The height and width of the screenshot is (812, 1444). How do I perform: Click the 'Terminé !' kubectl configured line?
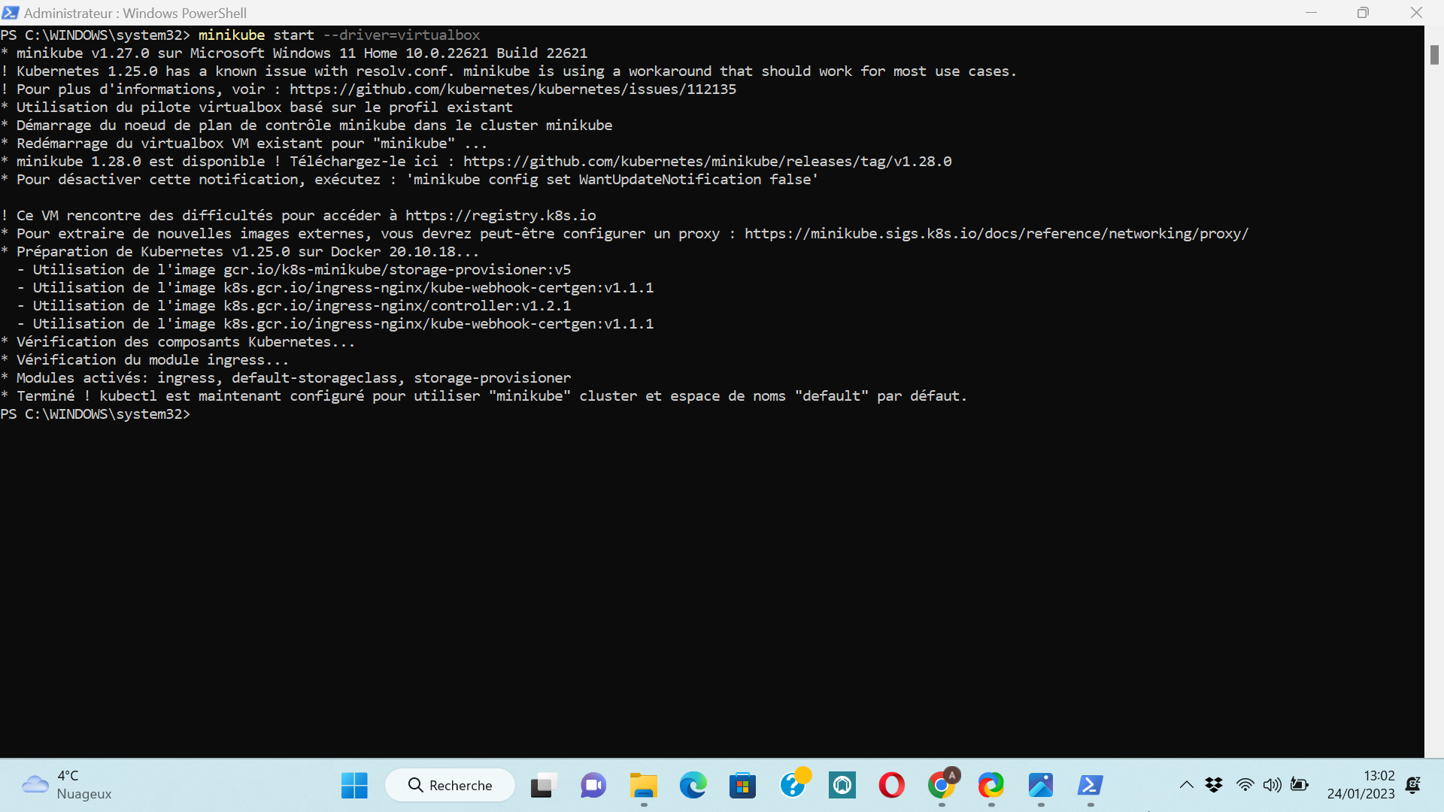[x=484, y=396]
